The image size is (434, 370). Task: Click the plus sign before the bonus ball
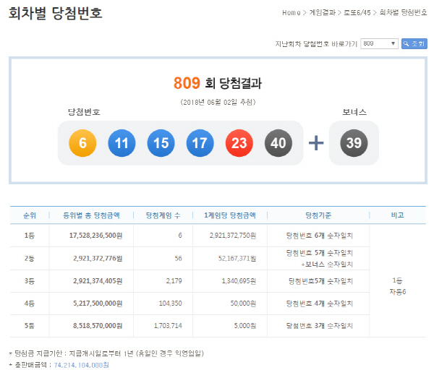tap(316, 143)
